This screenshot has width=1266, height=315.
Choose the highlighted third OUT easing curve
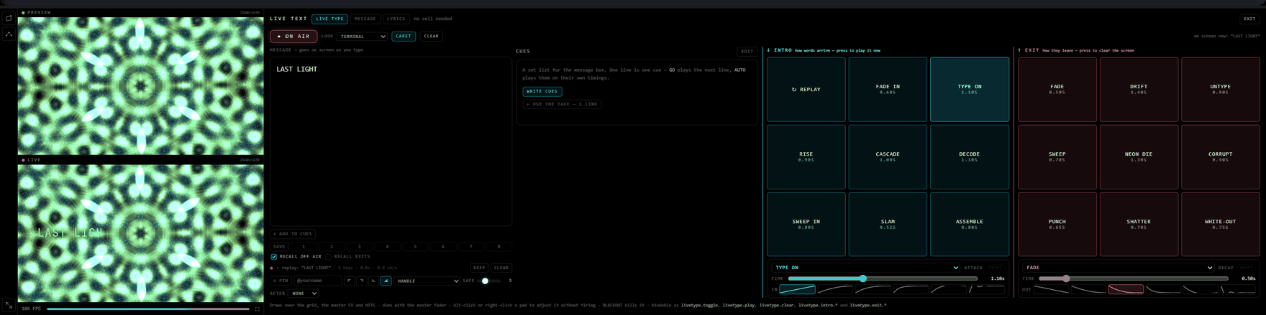pos(1126,289)
